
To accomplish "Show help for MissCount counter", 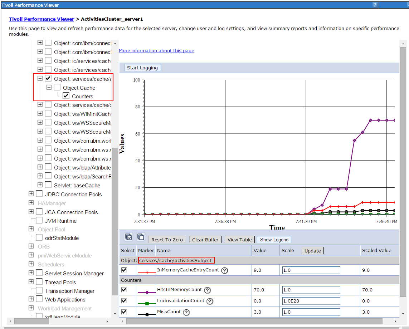I will (x=186, y=312).
